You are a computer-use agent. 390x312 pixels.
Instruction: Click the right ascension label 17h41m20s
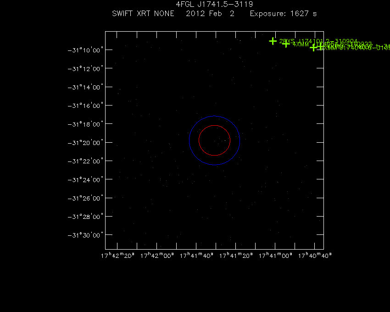tap(236, 256)
